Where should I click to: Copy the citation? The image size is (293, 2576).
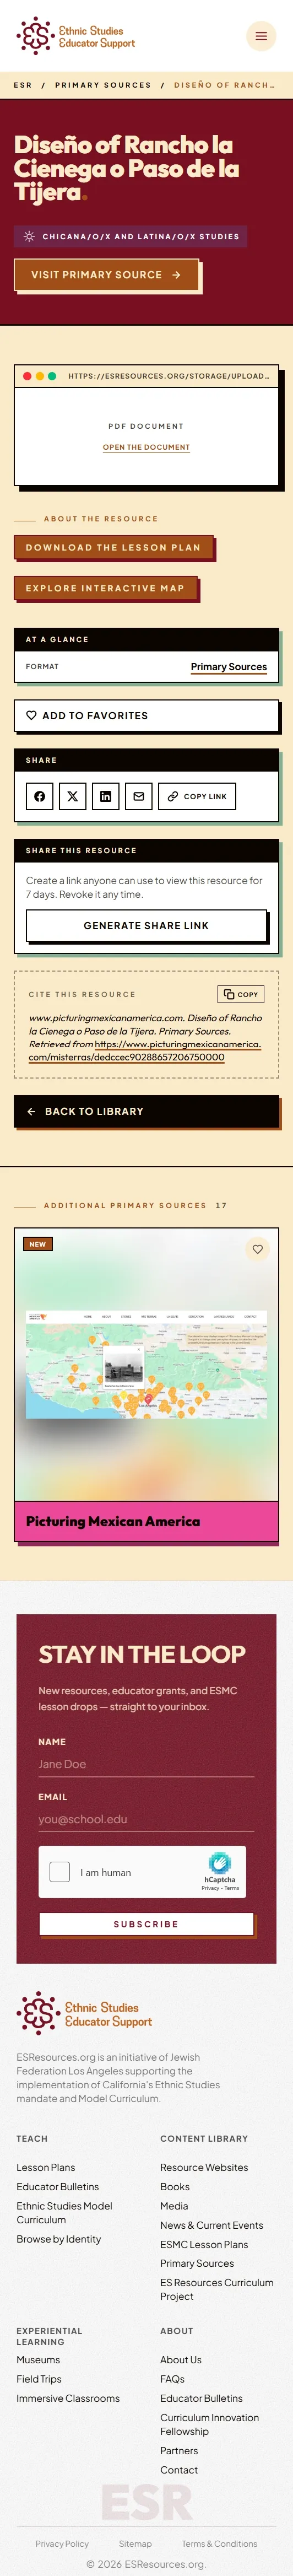[x=240, y=994]
